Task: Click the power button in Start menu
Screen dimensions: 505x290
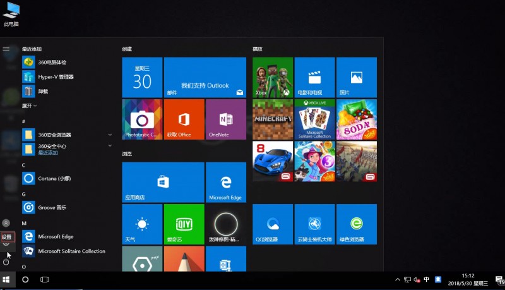Action: (6, 262)
